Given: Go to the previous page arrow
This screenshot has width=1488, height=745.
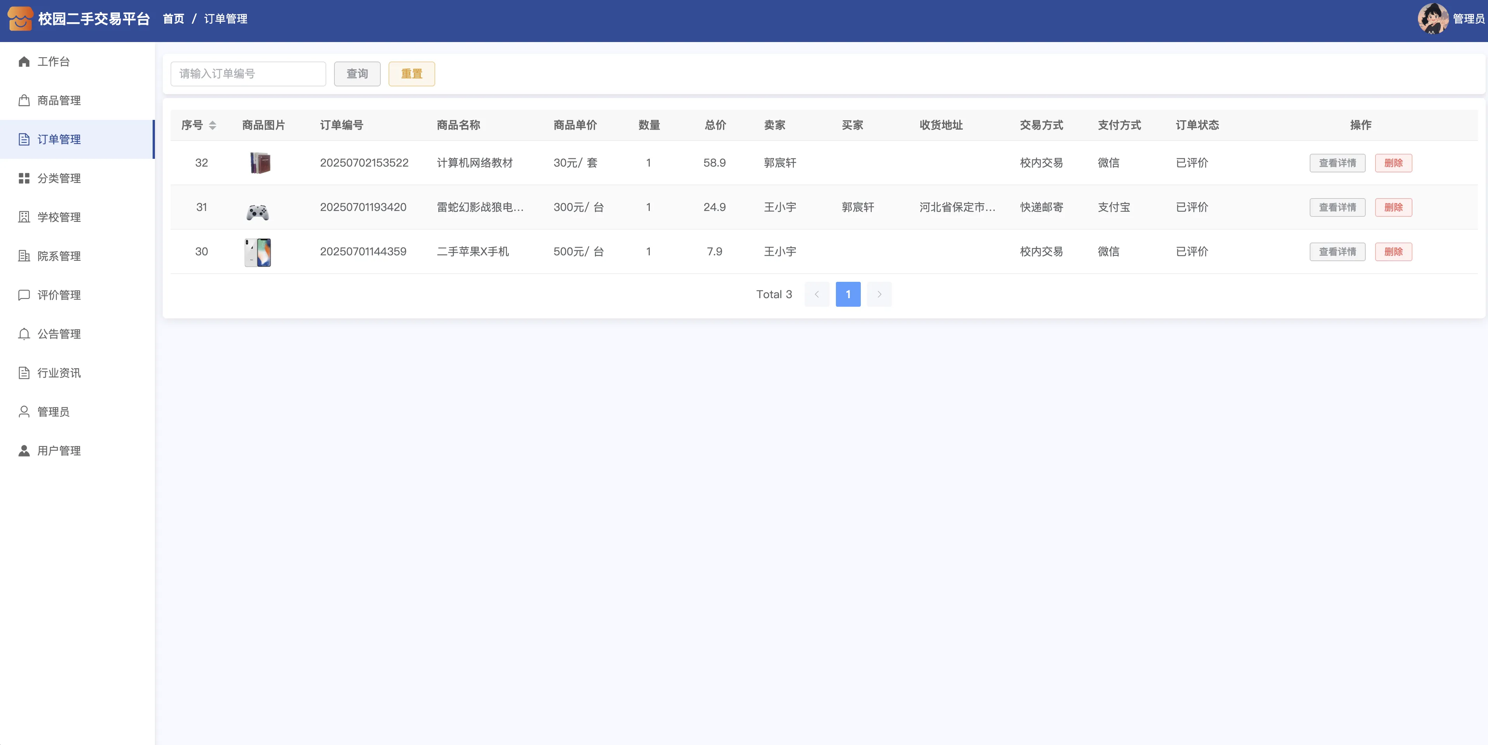Looking at the screenshot, I should coord(816,295).
